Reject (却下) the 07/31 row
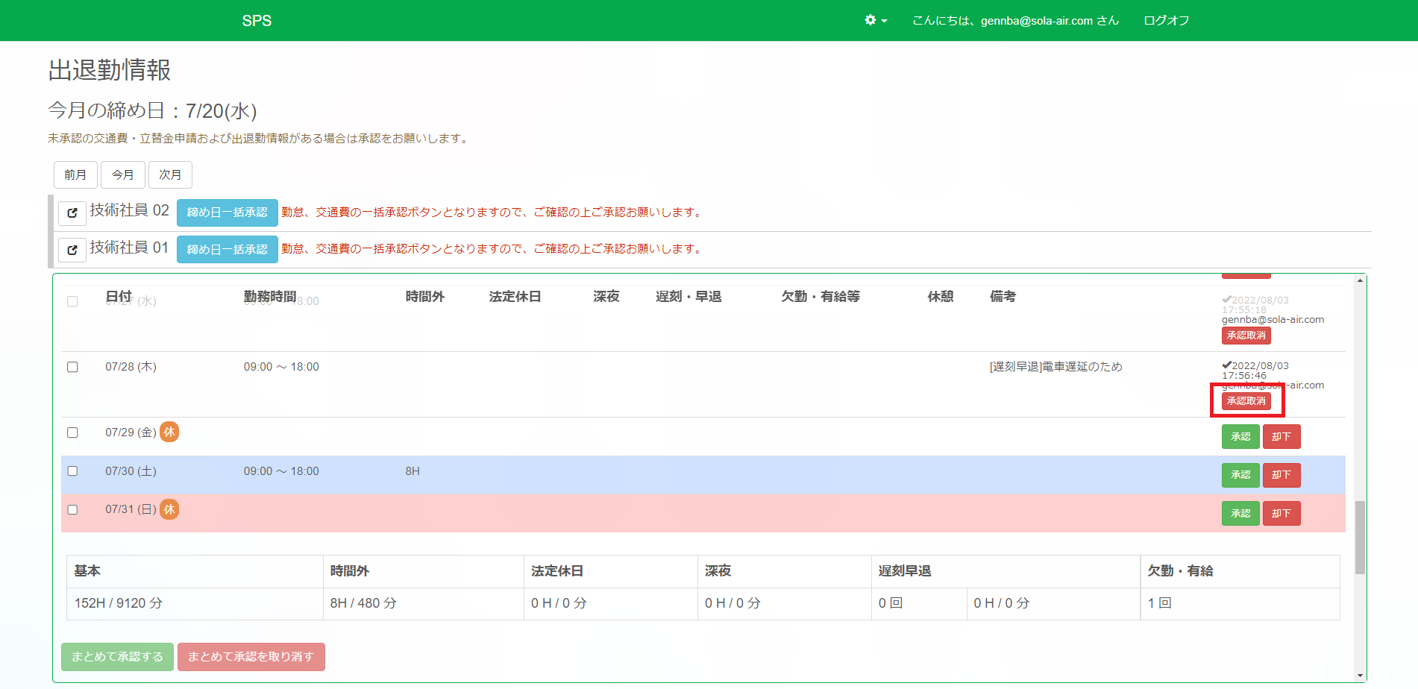 click(x=1281, y=514)
